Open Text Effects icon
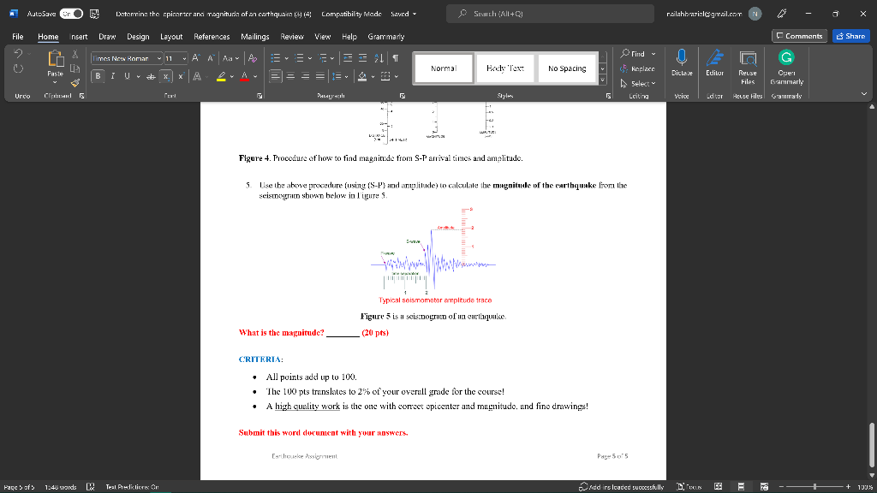The width and height of the screenshot is (877, 493). pyautogui.click(x=197, y=76)
